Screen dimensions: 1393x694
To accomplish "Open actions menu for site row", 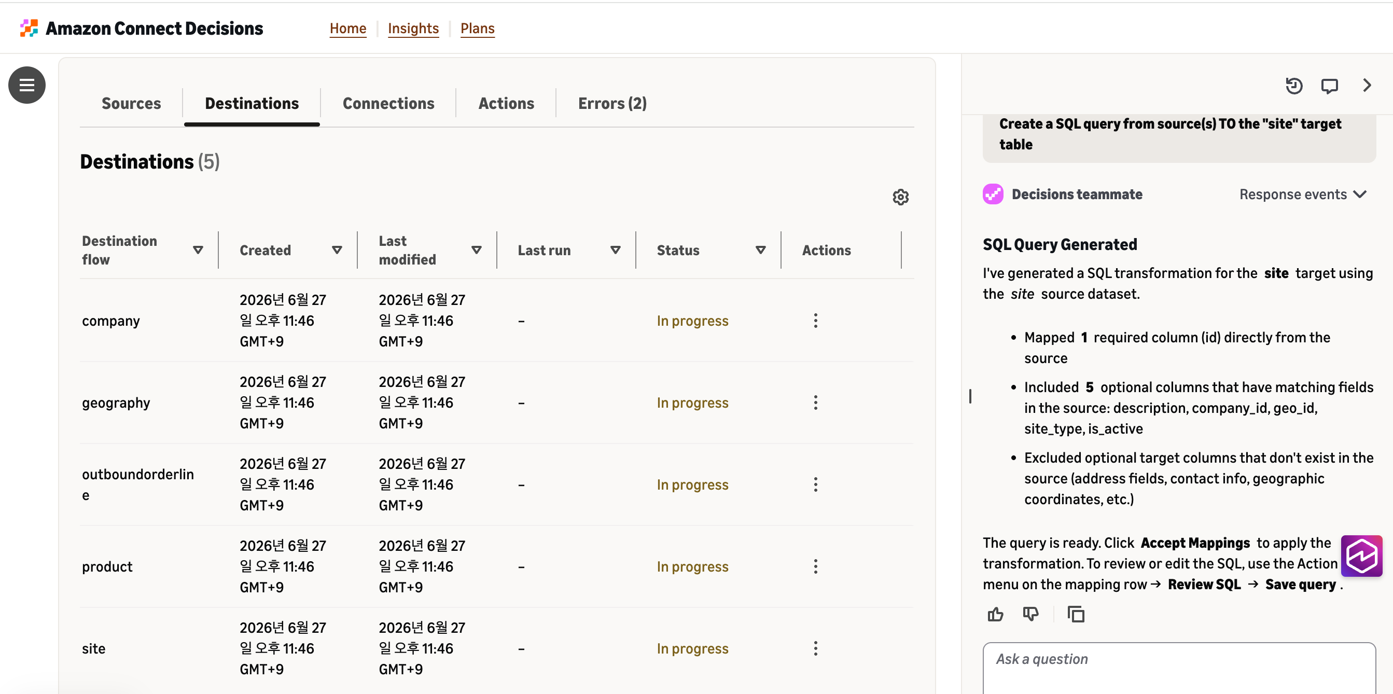I will click(815, 648).
